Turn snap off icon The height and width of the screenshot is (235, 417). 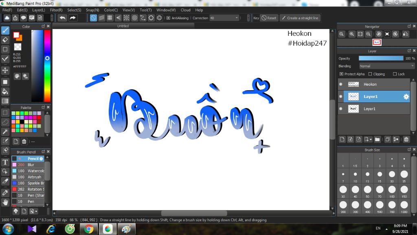tap(93, 18)
